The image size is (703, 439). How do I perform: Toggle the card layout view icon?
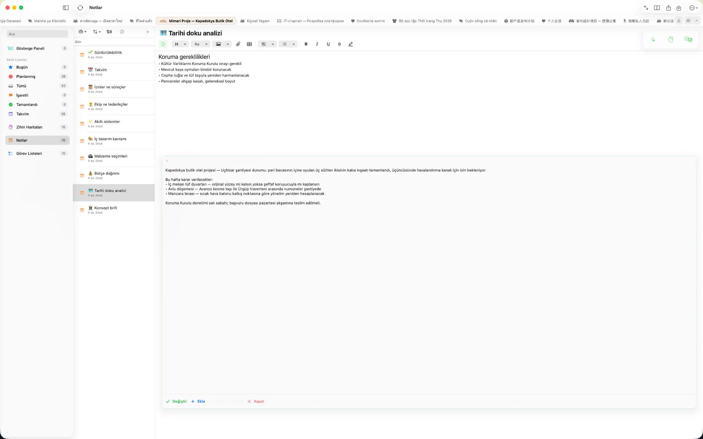tap(109, 32)
